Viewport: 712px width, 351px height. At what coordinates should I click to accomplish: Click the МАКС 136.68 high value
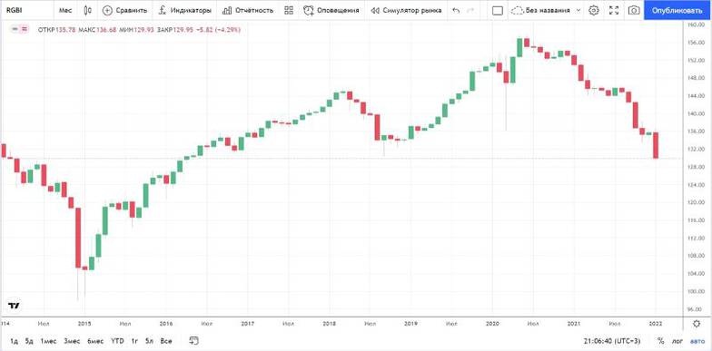(x=97, y=30)
